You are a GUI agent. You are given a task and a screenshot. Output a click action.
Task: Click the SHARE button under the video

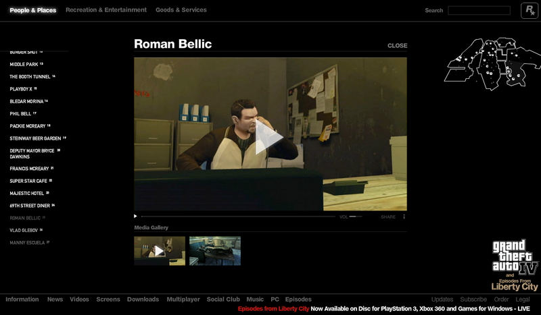coord(388,217)
